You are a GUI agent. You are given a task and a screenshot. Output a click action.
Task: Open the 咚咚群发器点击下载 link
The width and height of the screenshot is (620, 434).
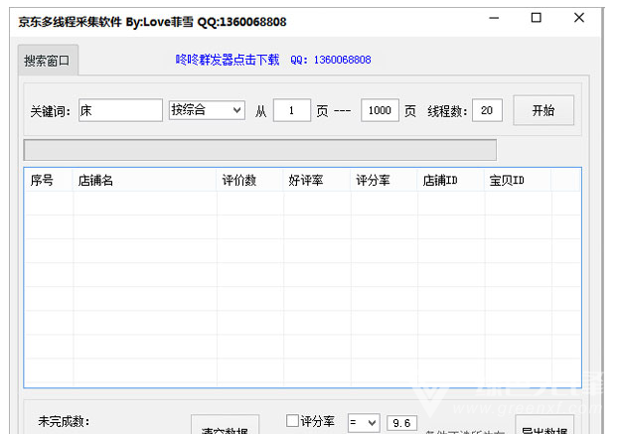point(228,60)
